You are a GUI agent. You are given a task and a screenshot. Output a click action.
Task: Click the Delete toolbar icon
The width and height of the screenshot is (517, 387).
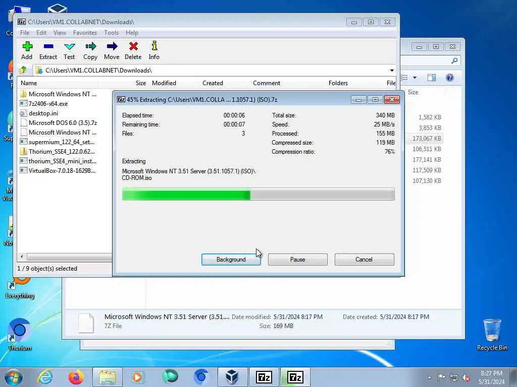[133, 50]
